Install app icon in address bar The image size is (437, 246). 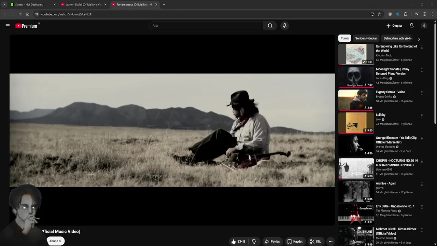click(x=372, y=14)
